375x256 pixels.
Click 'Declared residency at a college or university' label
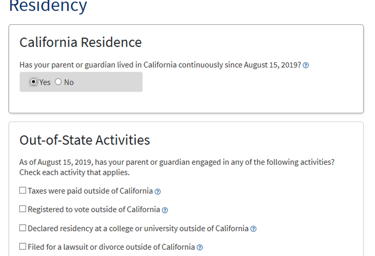coord(138,229)
